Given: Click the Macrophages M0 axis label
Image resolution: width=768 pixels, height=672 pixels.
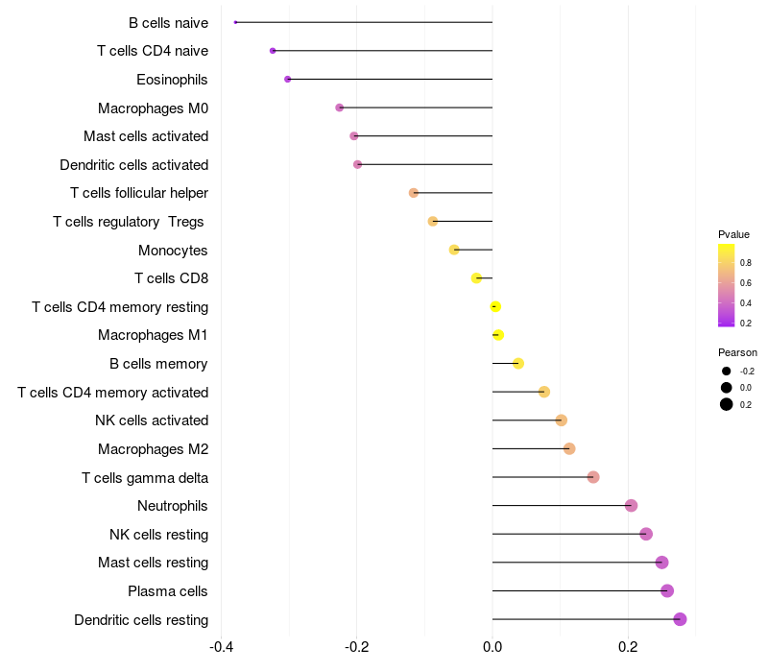Looking at the screenshot, I should (x=154, y=108).
